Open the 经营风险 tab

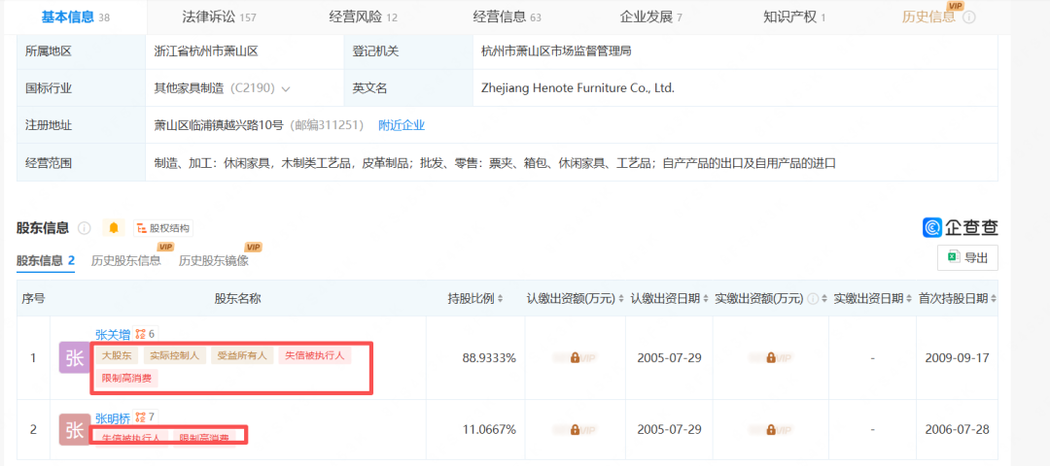coord(363,17)
